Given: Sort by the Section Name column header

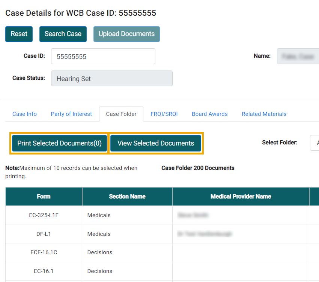Looking at the screenshot, I should click(127, 196).
